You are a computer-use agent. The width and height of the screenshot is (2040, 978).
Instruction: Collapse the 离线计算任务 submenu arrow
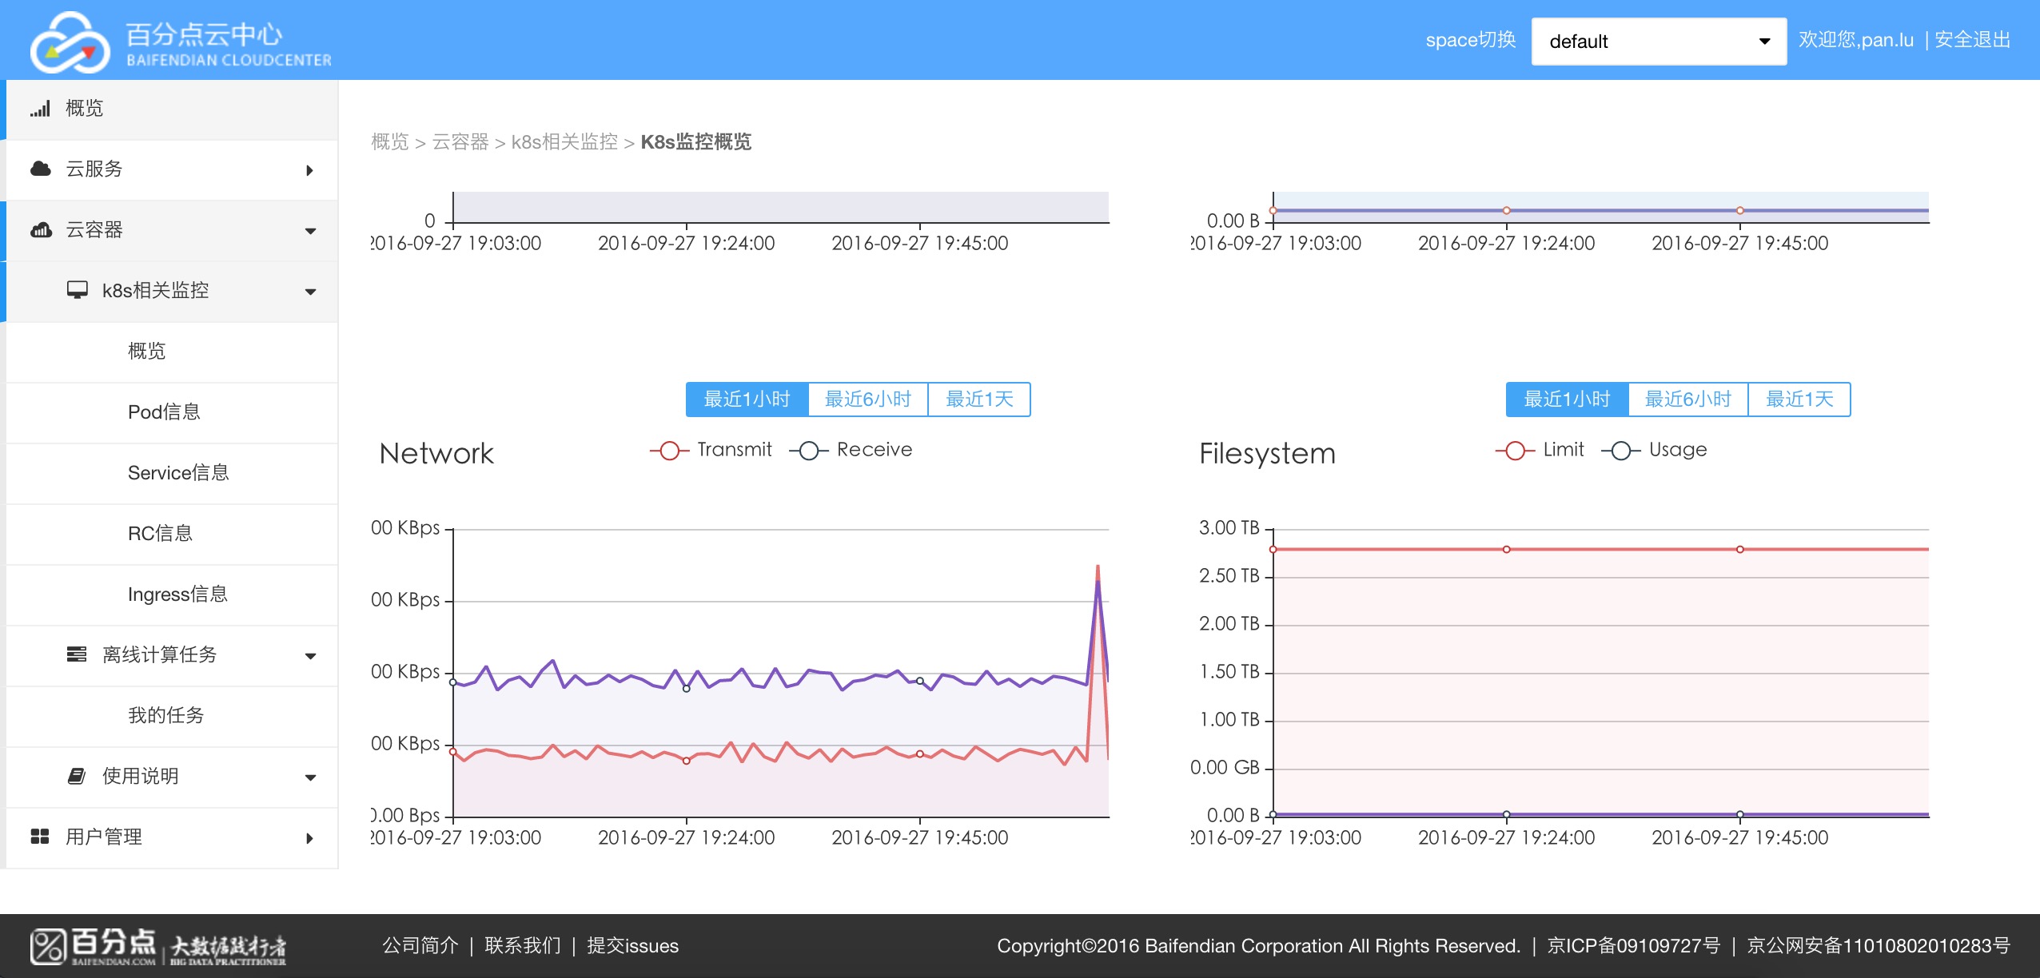310,656
